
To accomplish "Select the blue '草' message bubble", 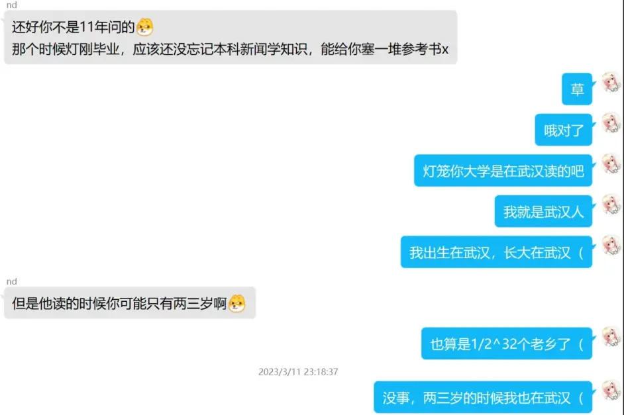I will [577, 89].
